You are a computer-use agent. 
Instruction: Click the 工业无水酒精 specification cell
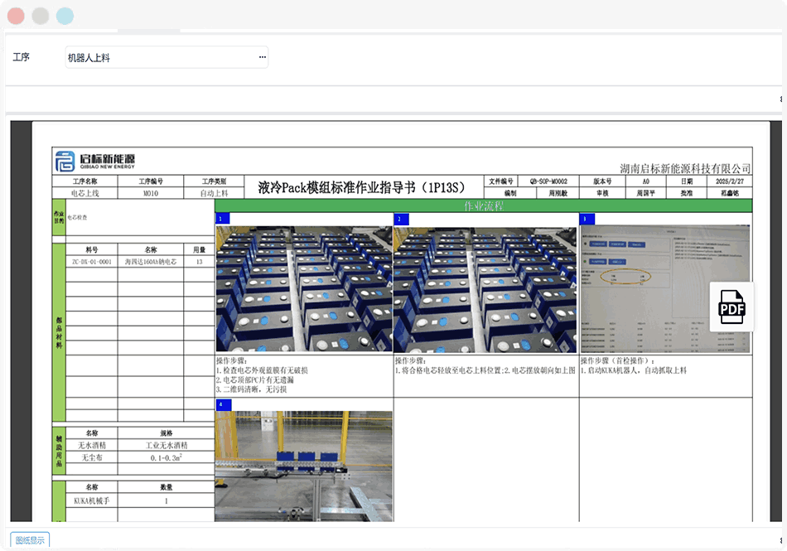tap(167, 445)
